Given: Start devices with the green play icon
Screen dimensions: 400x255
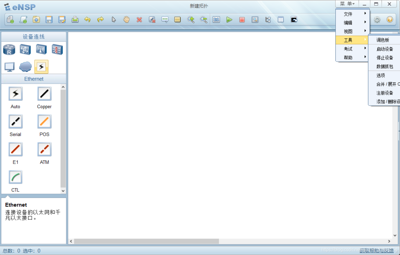Looking at the screenshot, I should [x=229, y=19].
